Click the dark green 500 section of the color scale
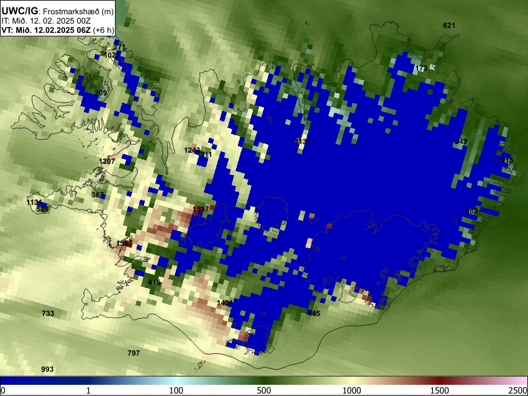Image resolution: width=528 pixels, height=396 pixels. 264,380
